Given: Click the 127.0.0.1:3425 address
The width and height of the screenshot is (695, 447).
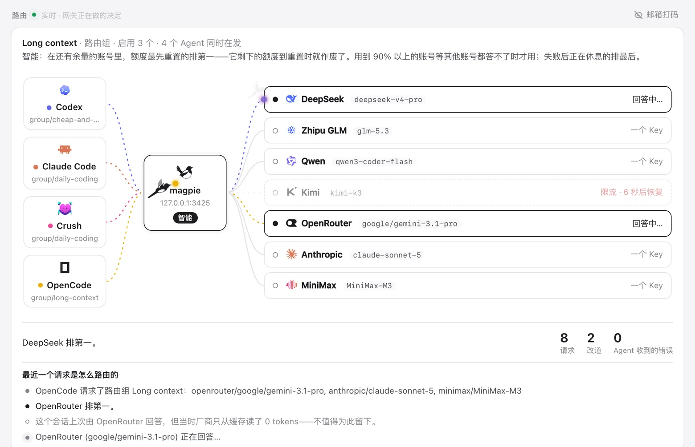Looking at the screenshot, I should tap(185, 203).
